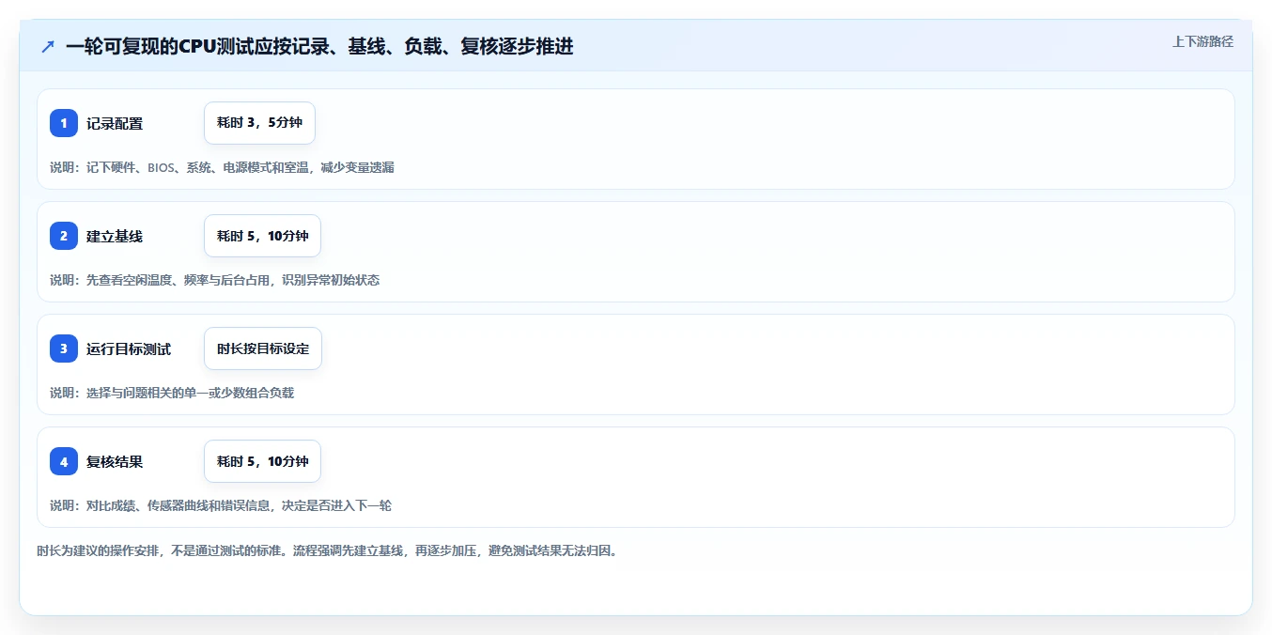This screenshot has height=635, width=1272.
Task: Click the 运行目标测试 step title
Action: 129,348
